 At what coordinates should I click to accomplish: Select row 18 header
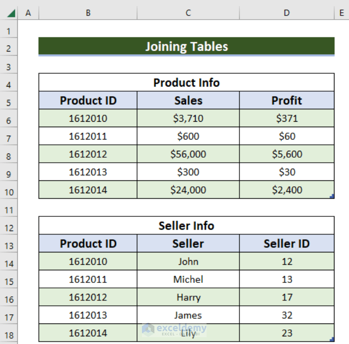point(9,335)
